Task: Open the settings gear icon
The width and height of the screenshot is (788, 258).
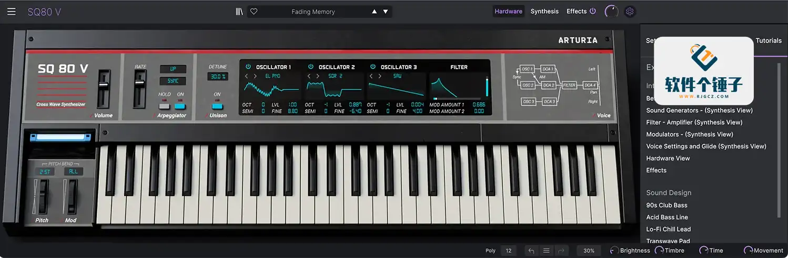Action: (x=630, y=12)
